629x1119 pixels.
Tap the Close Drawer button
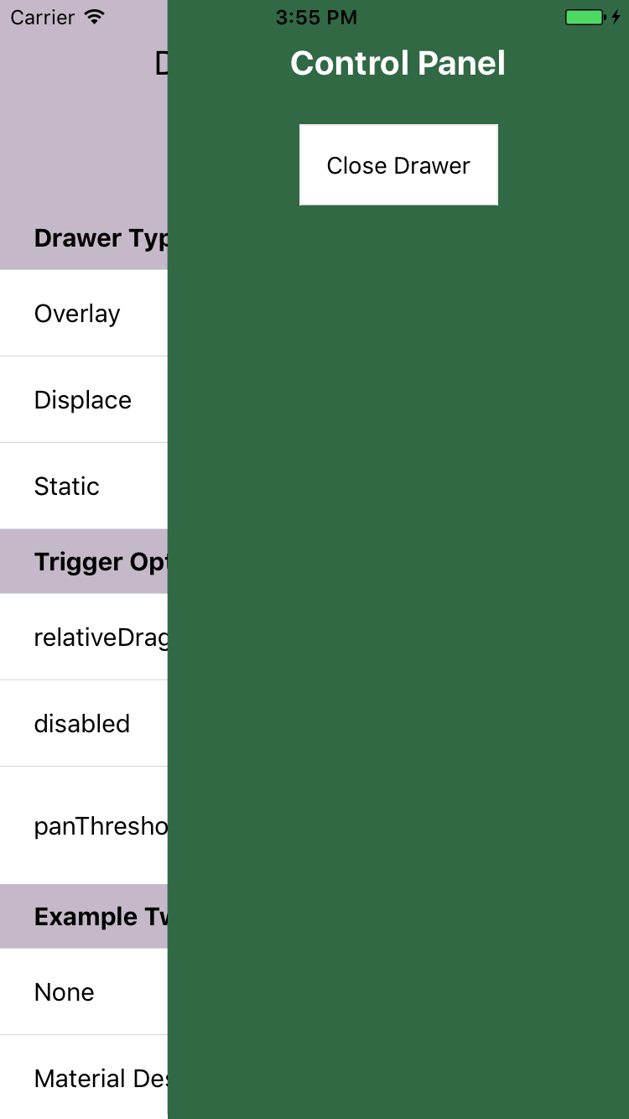(x=398, y=164)
